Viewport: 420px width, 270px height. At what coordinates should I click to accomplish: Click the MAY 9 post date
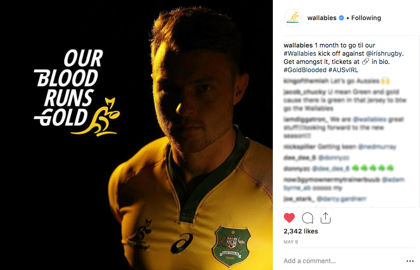coord(291,242)
